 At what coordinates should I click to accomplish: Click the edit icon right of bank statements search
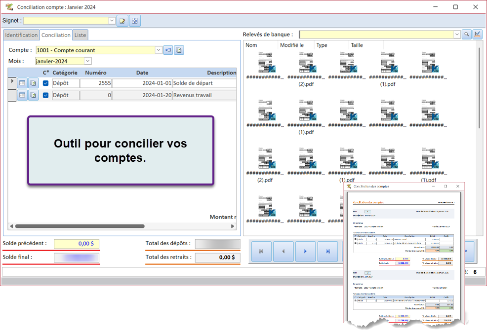[478, 35]
